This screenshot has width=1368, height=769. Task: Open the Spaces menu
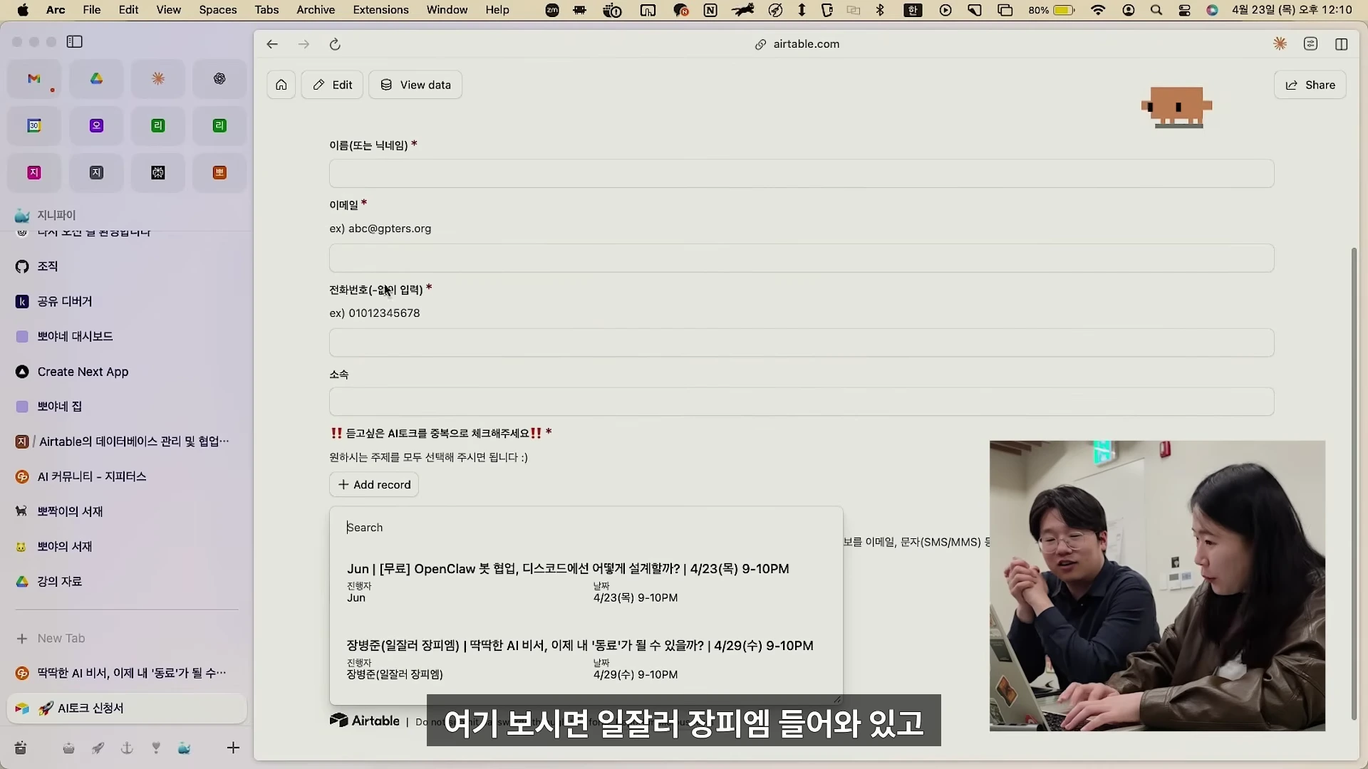click(x=218, y=10)
